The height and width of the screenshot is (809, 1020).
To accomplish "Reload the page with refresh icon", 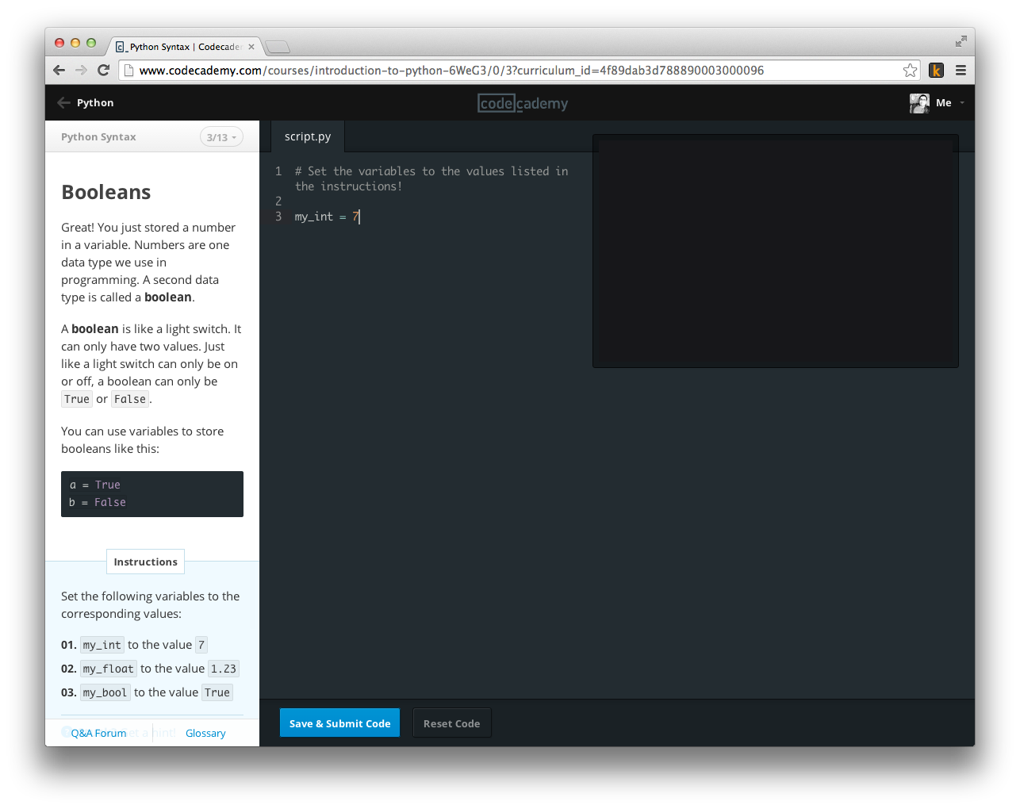I will [103, 71].
